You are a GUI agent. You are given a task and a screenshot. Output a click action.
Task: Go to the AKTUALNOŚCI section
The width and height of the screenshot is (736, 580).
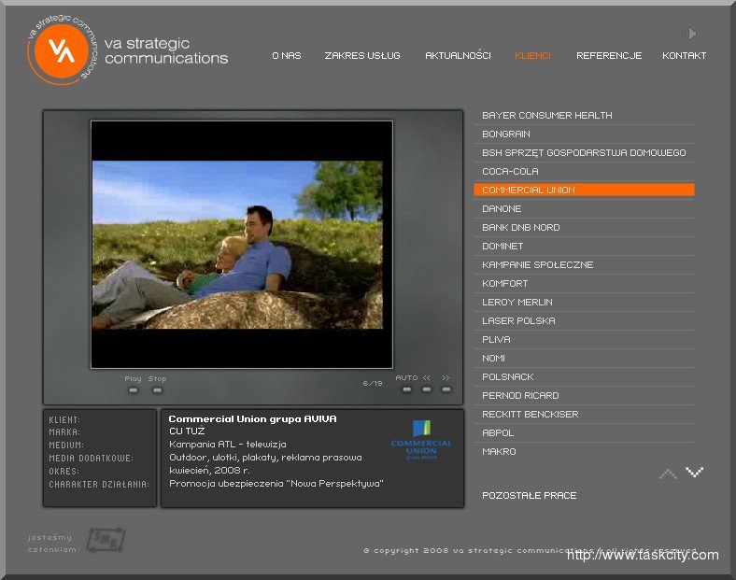tap(458, 56)
